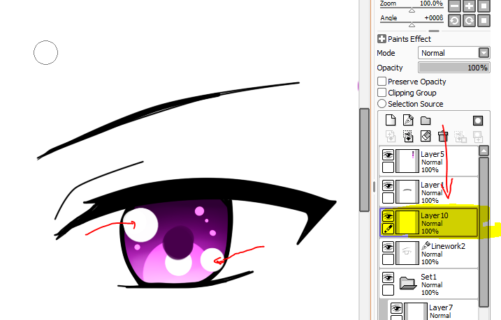This screenshot has height=320, width=501.
Task: Select the Layer10 name text
Action: [x=435, y=215]
